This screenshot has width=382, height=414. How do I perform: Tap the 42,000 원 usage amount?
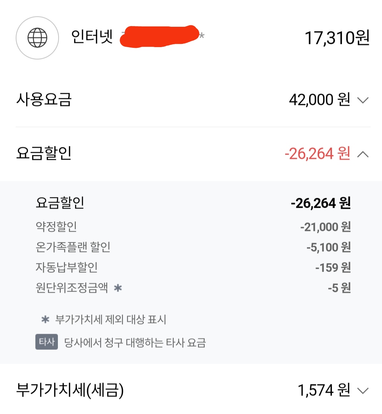(319, 100)
